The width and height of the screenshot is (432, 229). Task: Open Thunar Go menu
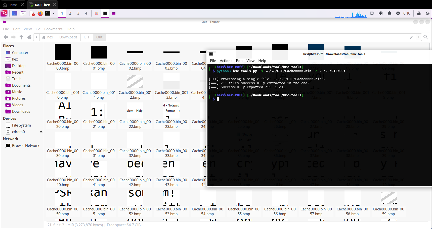(x=38, y=29)
